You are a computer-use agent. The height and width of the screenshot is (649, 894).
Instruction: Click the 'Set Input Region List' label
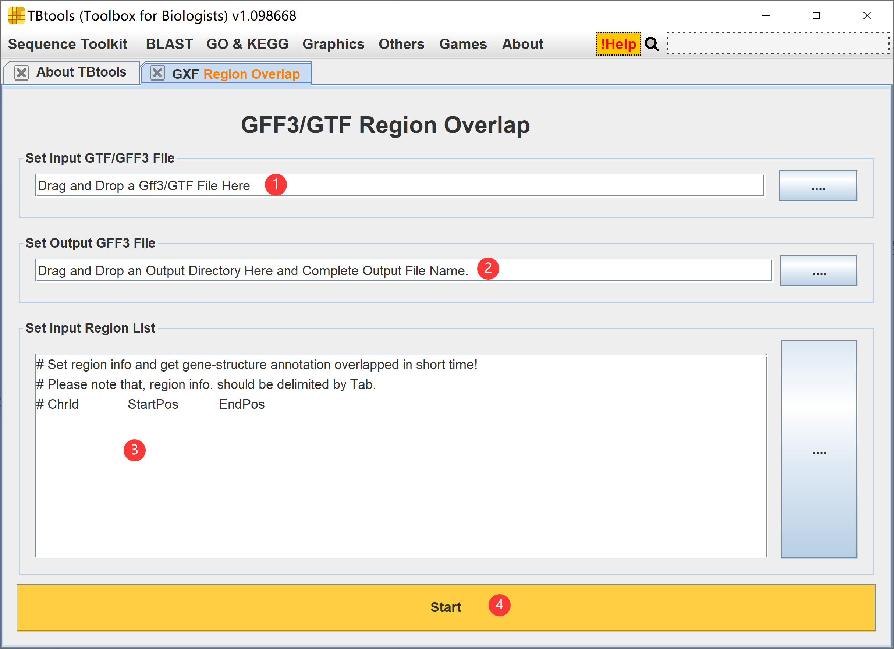90,329
